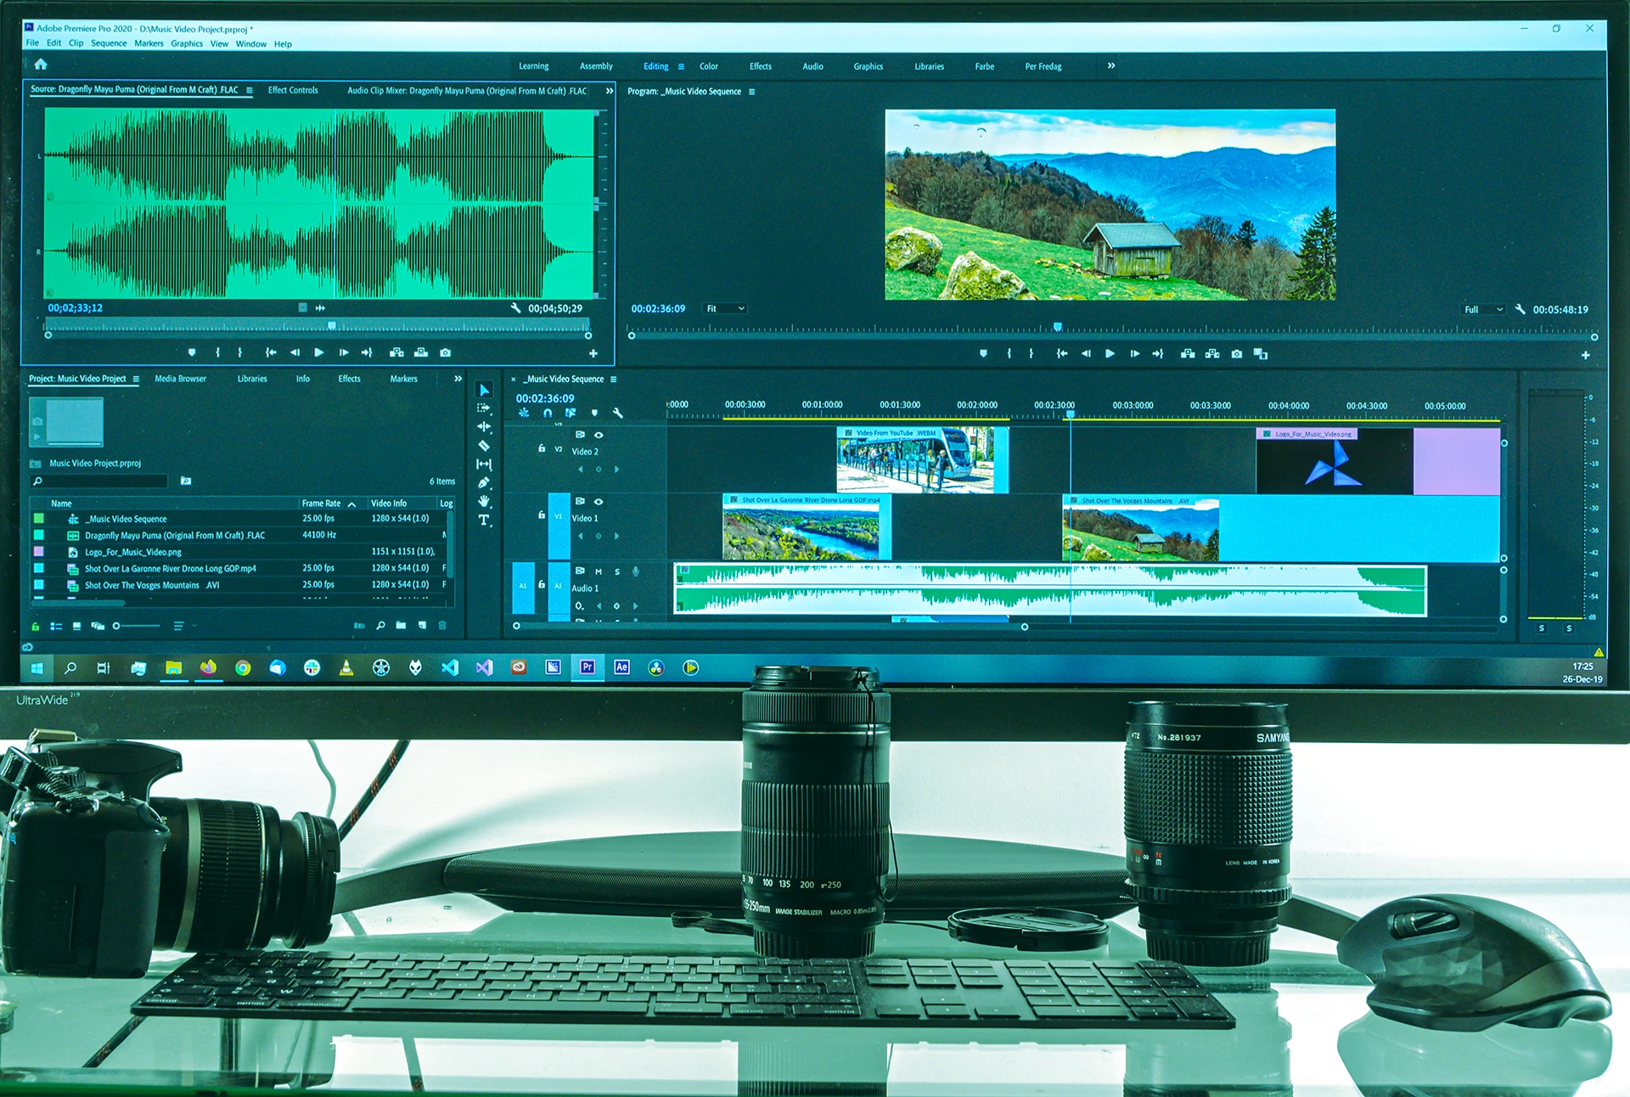Switch to the Media Browser tab

click(180, 379)
